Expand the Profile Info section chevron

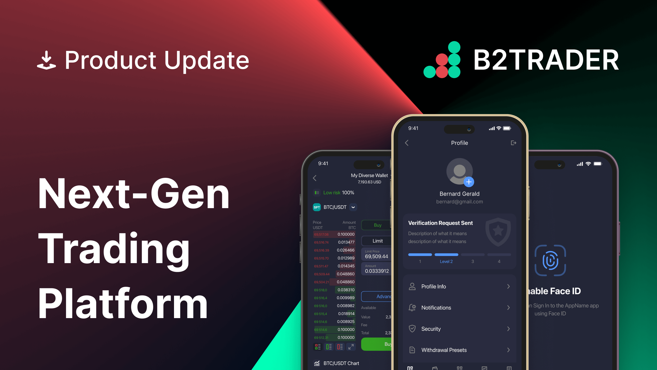pyautogui.click(x=509, y=286)
